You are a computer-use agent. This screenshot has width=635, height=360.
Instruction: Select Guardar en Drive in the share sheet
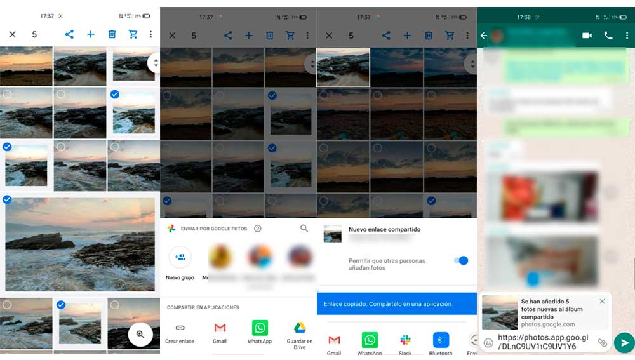pos(300,336)
